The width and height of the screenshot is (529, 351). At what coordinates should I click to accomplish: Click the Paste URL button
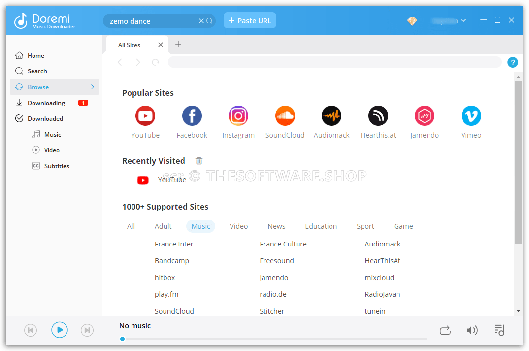pyautogui.click(x=250, y=21)
